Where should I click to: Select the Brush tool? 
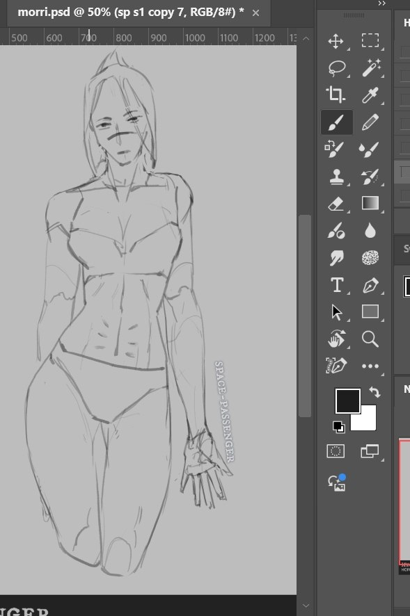[336, 122]
